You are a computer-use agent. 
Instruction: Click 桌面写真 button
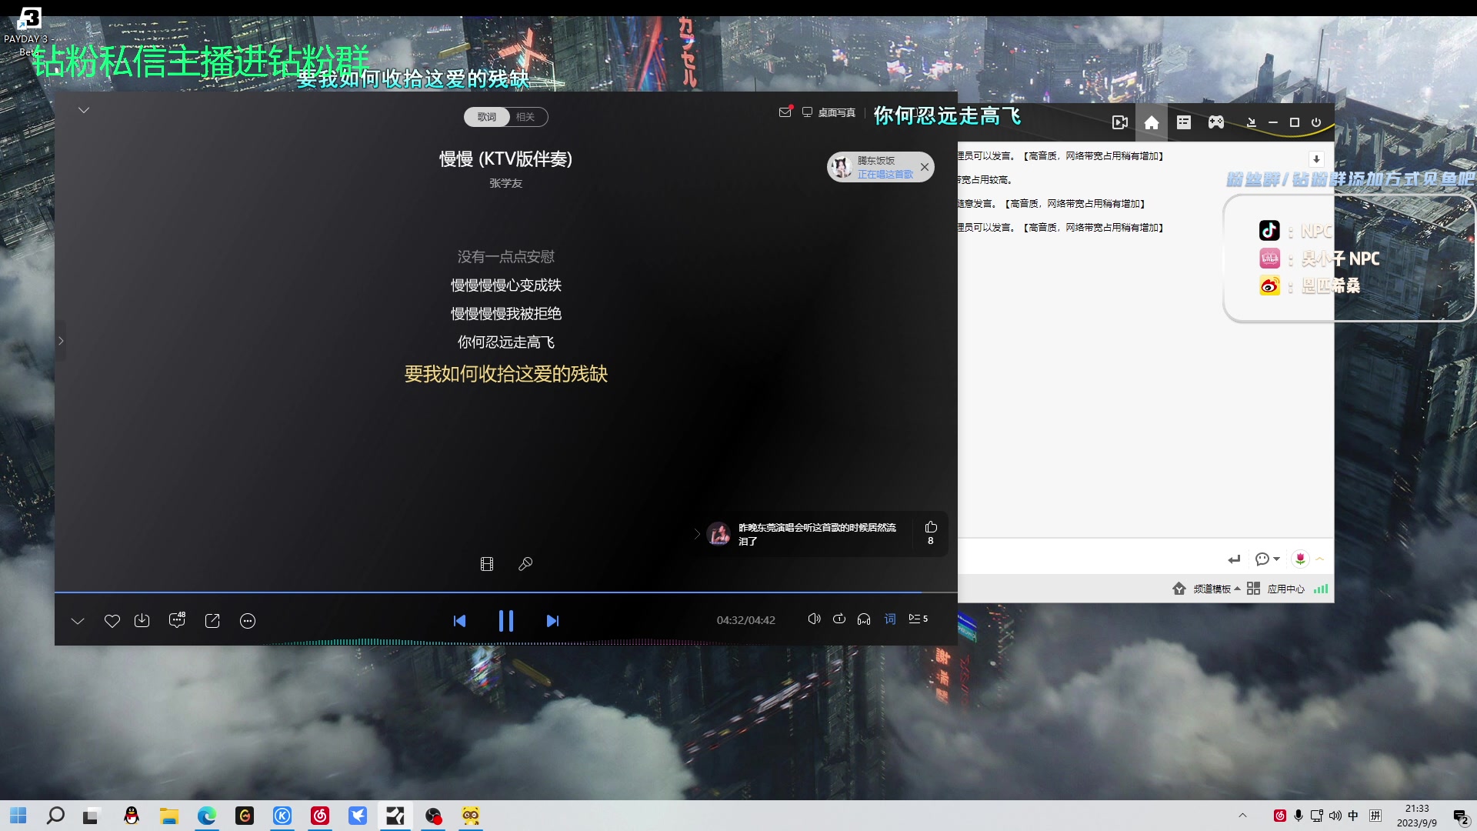tap(836, 113)
